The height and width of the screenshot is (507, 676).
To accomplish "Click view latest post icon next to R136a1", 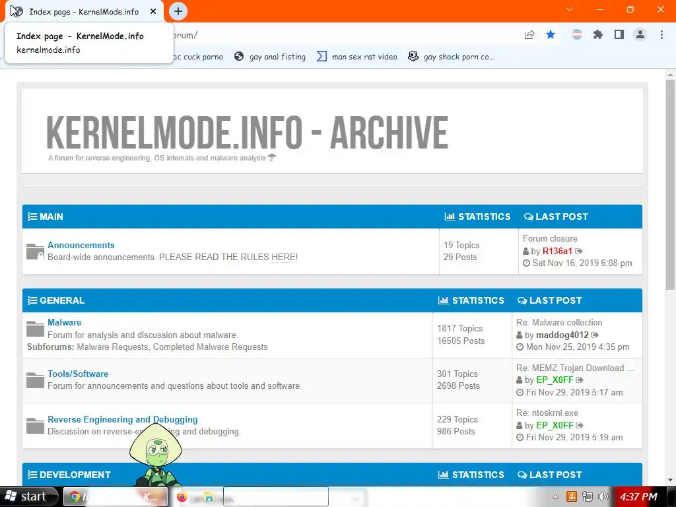I will [579, 251].
